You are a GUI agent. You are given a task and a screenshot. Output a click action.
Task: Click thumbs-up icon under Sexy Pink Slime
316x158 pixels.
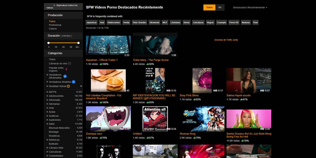195,99
